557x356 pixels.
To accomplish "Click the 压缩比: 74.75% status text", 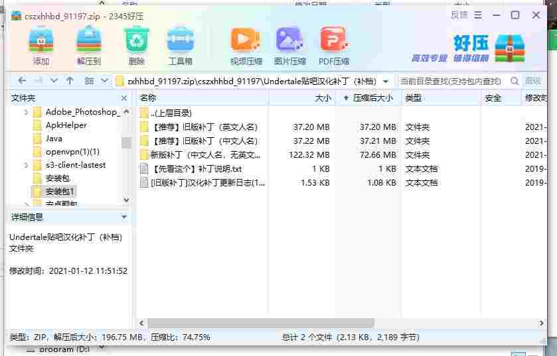I will tap(180, 337).
